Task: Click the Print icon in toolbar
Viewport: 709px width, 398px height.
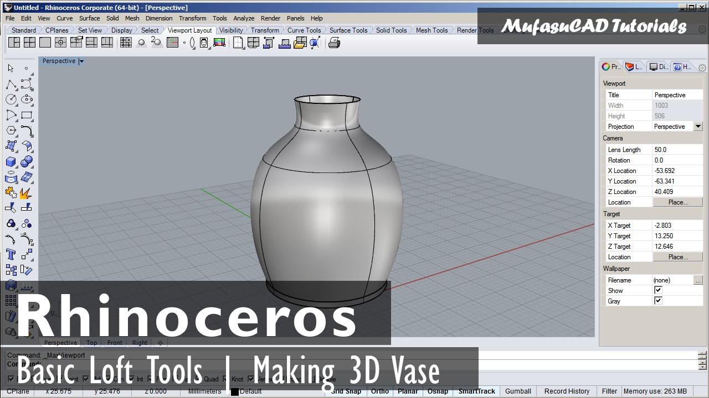Action: pos(334,43)
